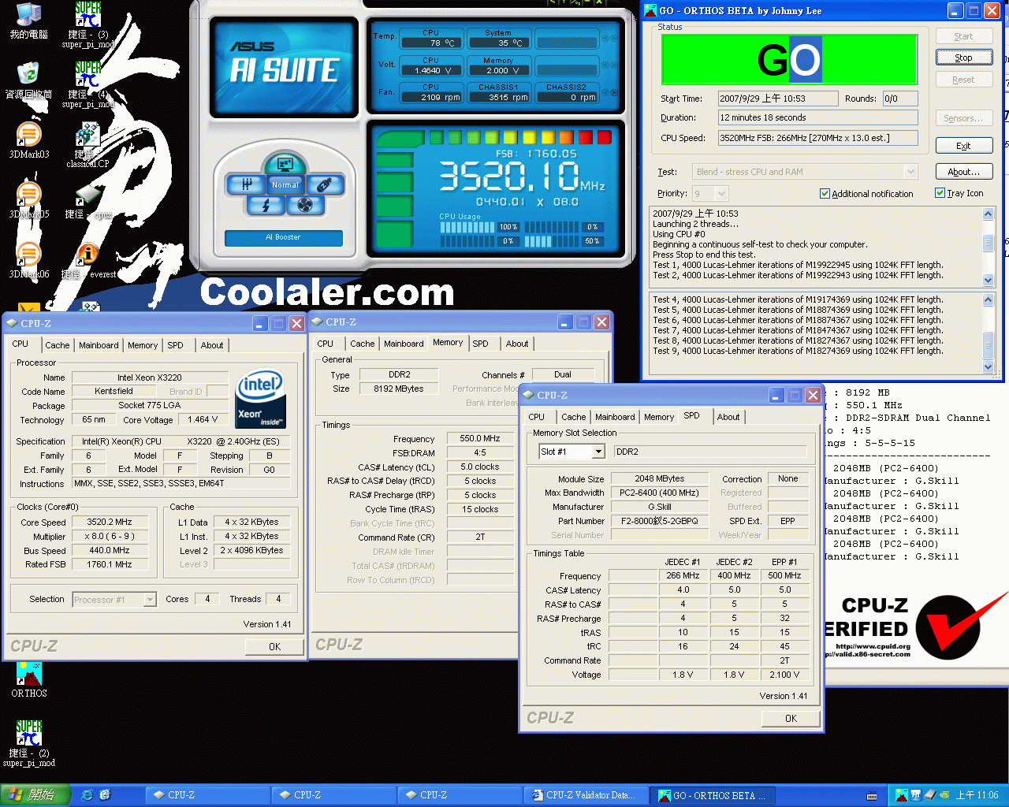Screen dimensions: 1009x807
Task: Open the SPD tab in CPU-Z Memory window
Action: pos(480,344)
